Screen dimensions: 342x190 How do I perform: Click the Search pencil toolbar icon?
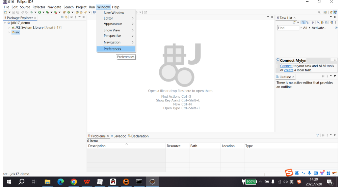(85, 12)
